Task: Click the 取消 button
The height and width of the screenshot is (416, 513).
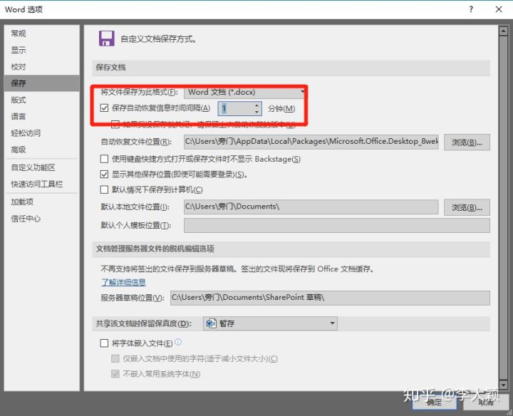Action: click(x=485, y=402)
